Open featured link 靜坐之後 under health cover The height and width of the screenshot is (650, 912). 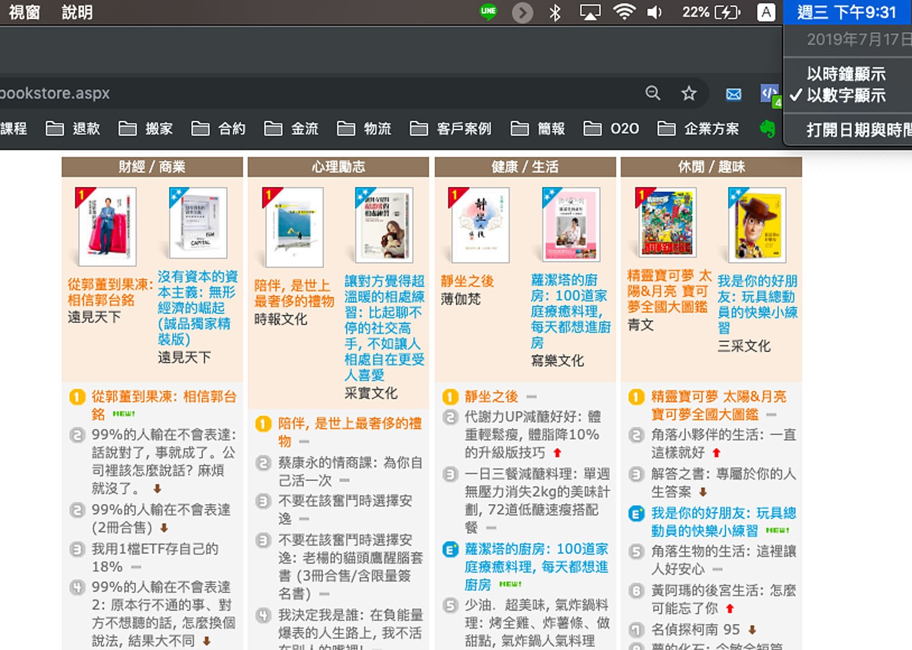467,281
